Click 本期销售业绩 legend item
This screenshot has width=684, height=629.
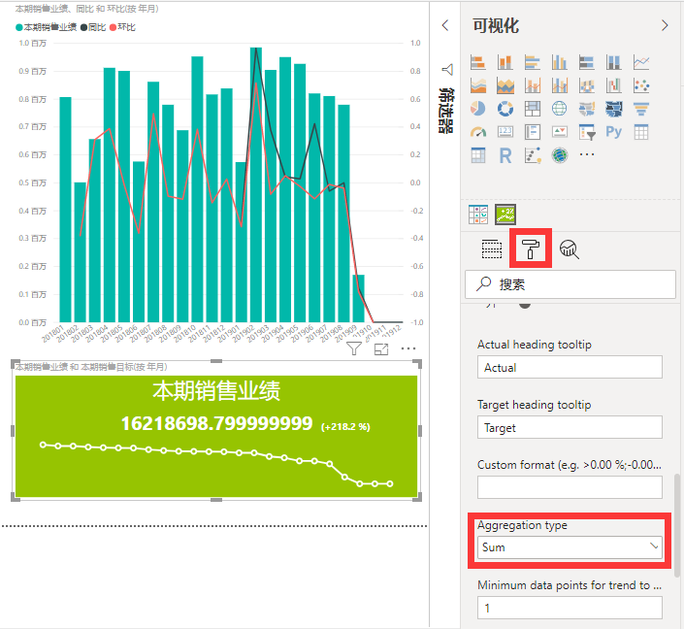46,27
